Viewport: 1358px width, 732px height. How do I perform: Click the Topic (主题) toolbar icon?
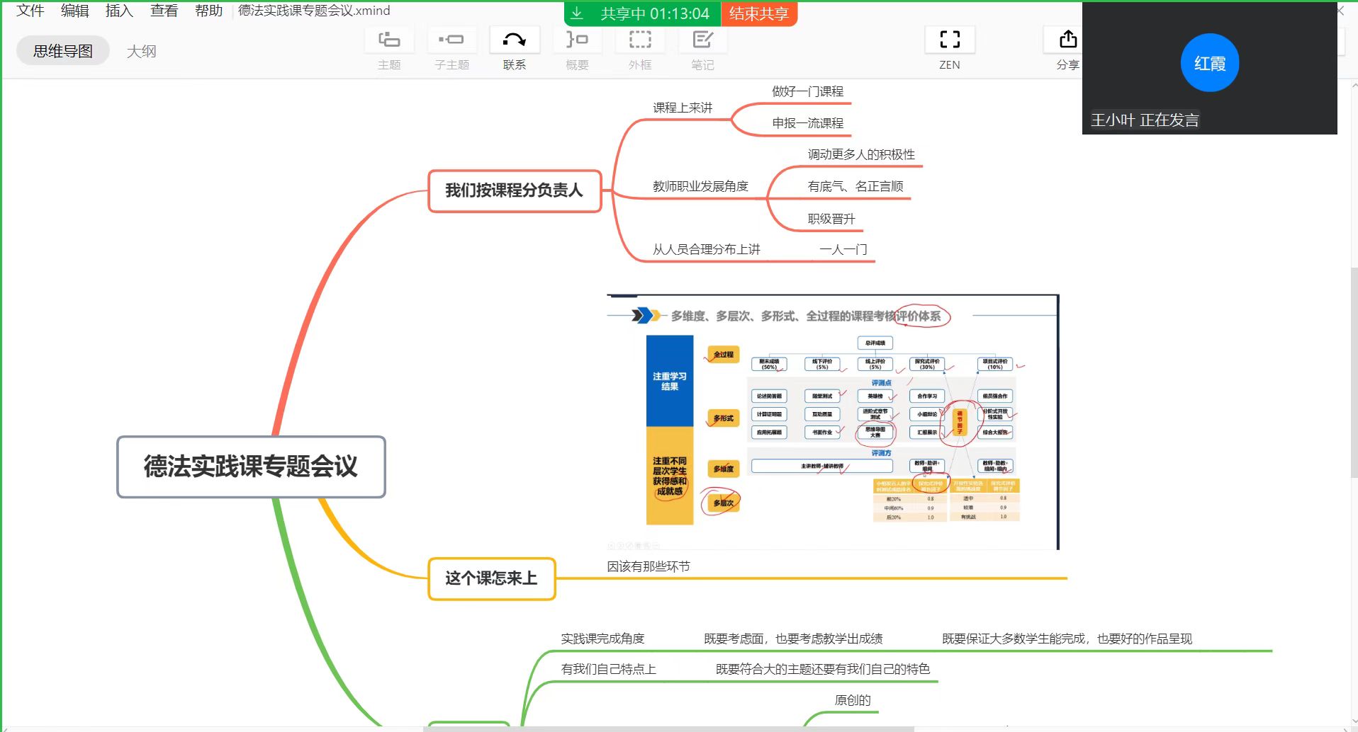[x=389, y=40]
